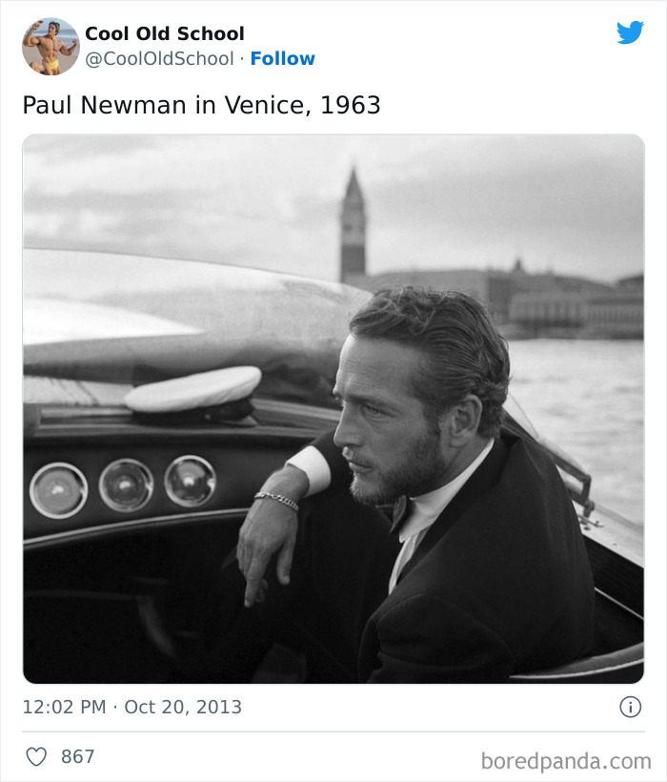The width and height of the screenshot is (667, 782).
Task: Click the 12:02 PM time label
Action: click(x=54, y=706)
